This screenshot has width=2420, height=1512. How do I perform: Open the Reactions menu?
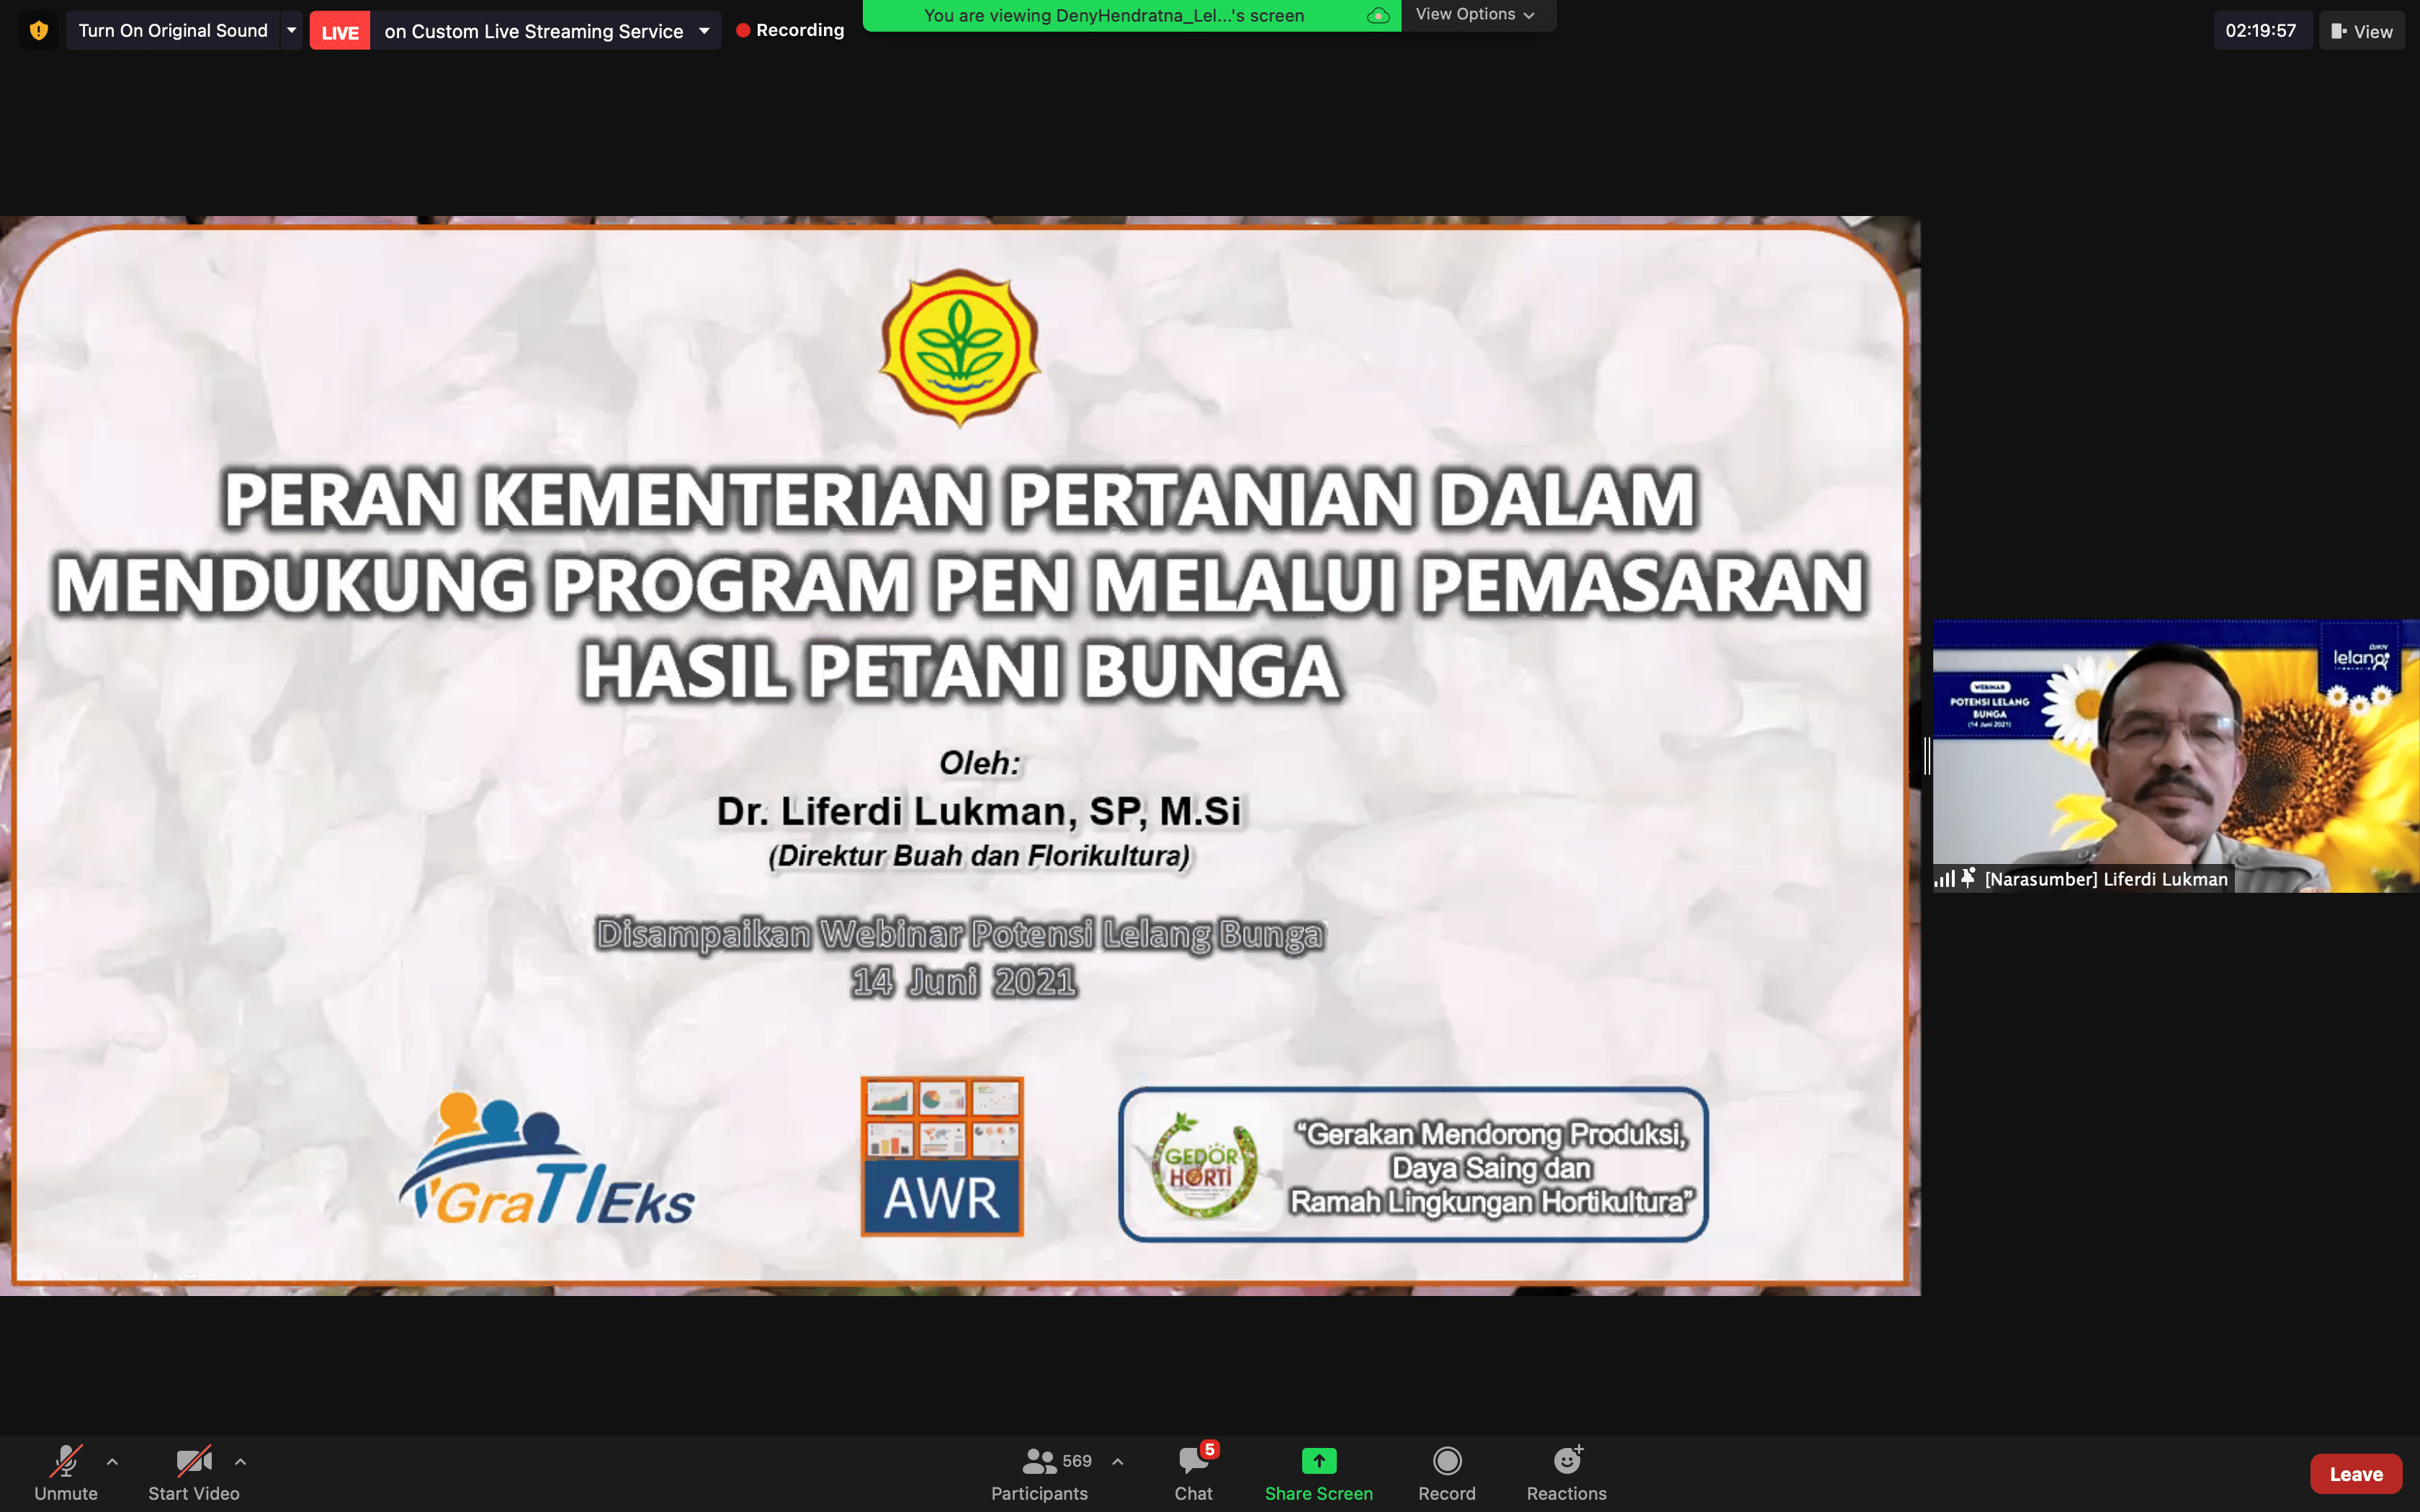1566,1461
